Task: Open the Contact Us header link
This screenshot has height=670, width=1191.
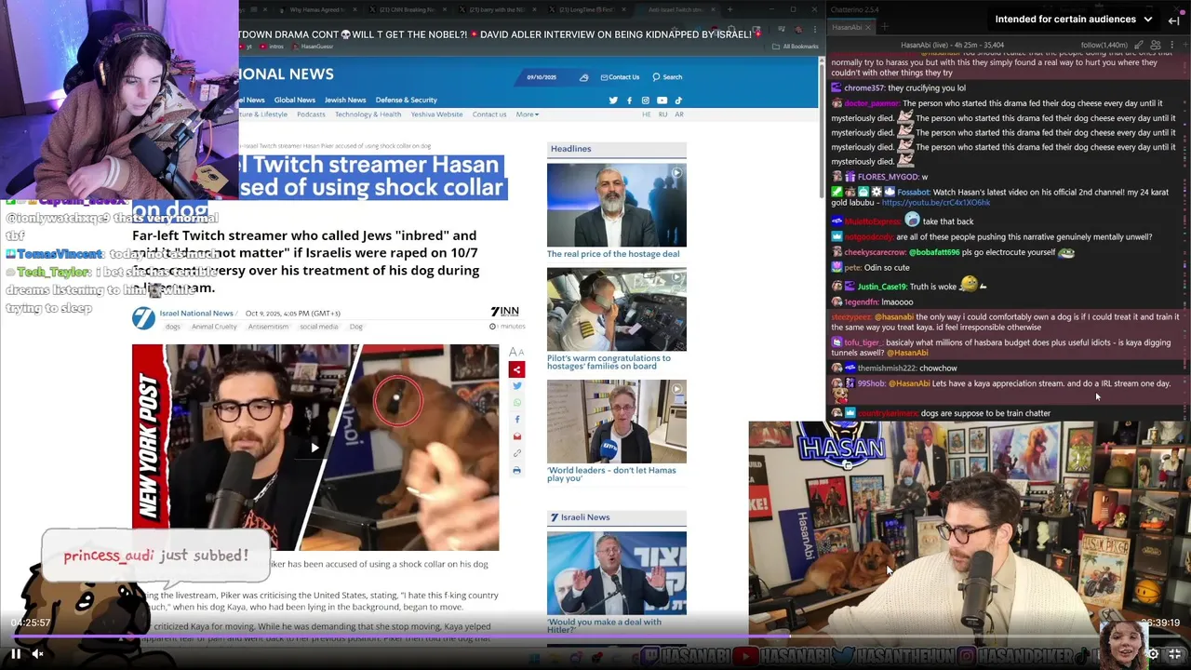Action: (x=620, y=77)
